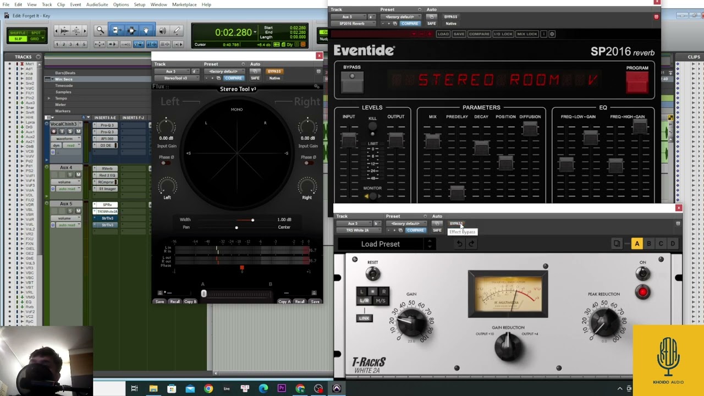The width and height of the screenshot is (704, 396).
Task: Enable M/S mode on White 2A
Action: (x=381, y=301)
